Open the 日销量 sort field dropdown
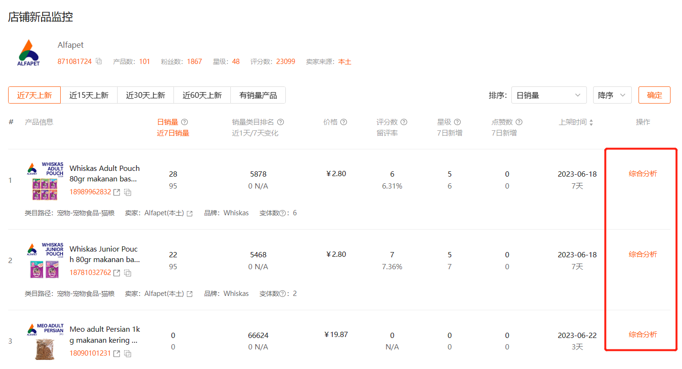Viewport: 682px width, 369px height. (549, 95)
